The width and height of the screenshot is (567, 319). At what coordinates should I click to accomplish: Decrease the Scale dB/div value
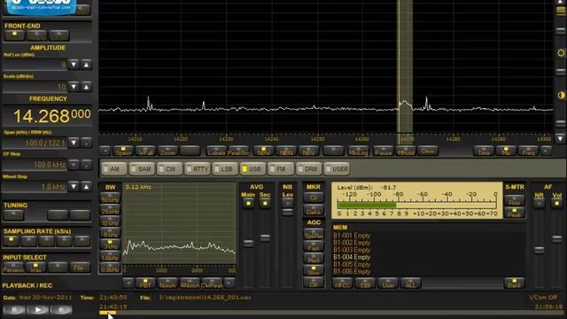pyautogui.click(x=74, y=87)
